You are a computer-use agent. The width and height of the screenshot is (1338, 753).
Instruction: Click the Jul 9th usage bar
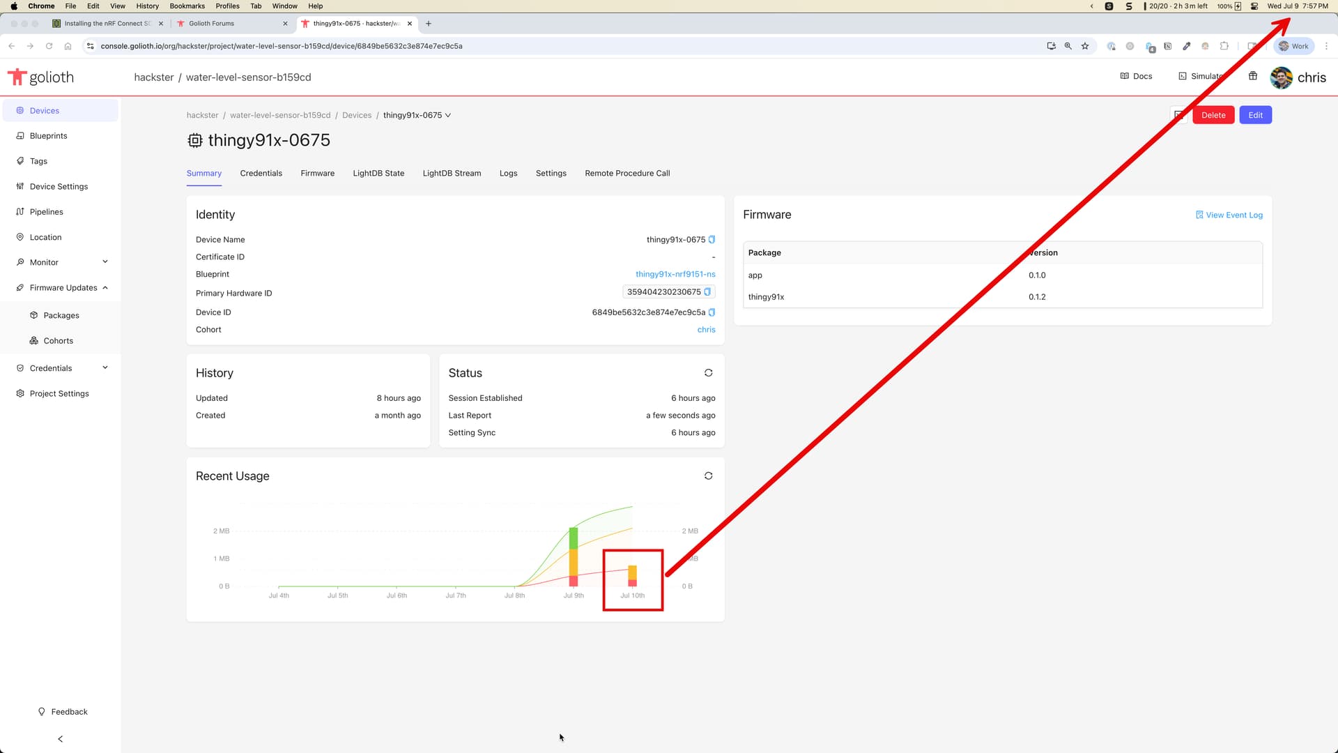(574, 557)
